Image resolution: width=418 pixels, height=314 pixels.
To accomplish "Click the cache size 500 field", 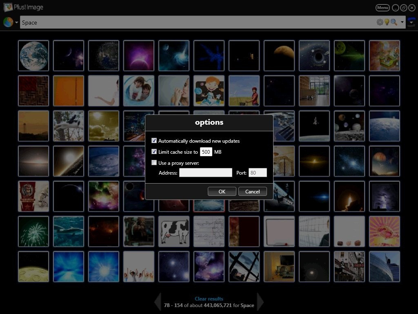I will pos(206,152).
